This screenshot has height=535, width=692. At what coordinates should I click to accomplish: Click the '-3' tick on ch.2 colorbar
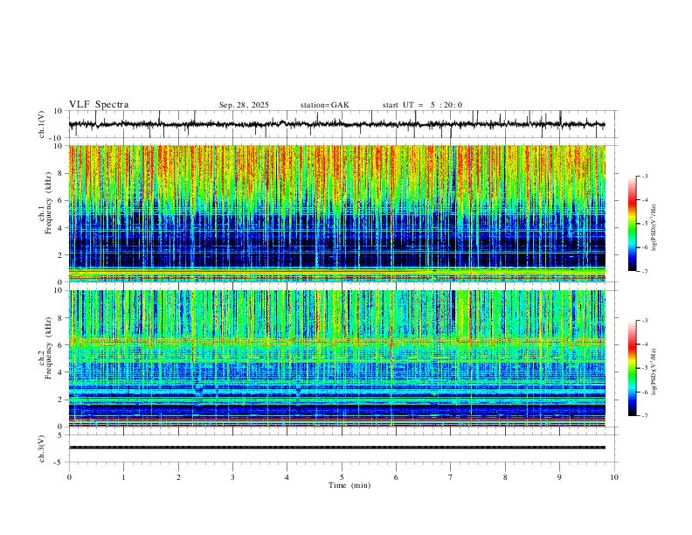(x=645, y=320)
